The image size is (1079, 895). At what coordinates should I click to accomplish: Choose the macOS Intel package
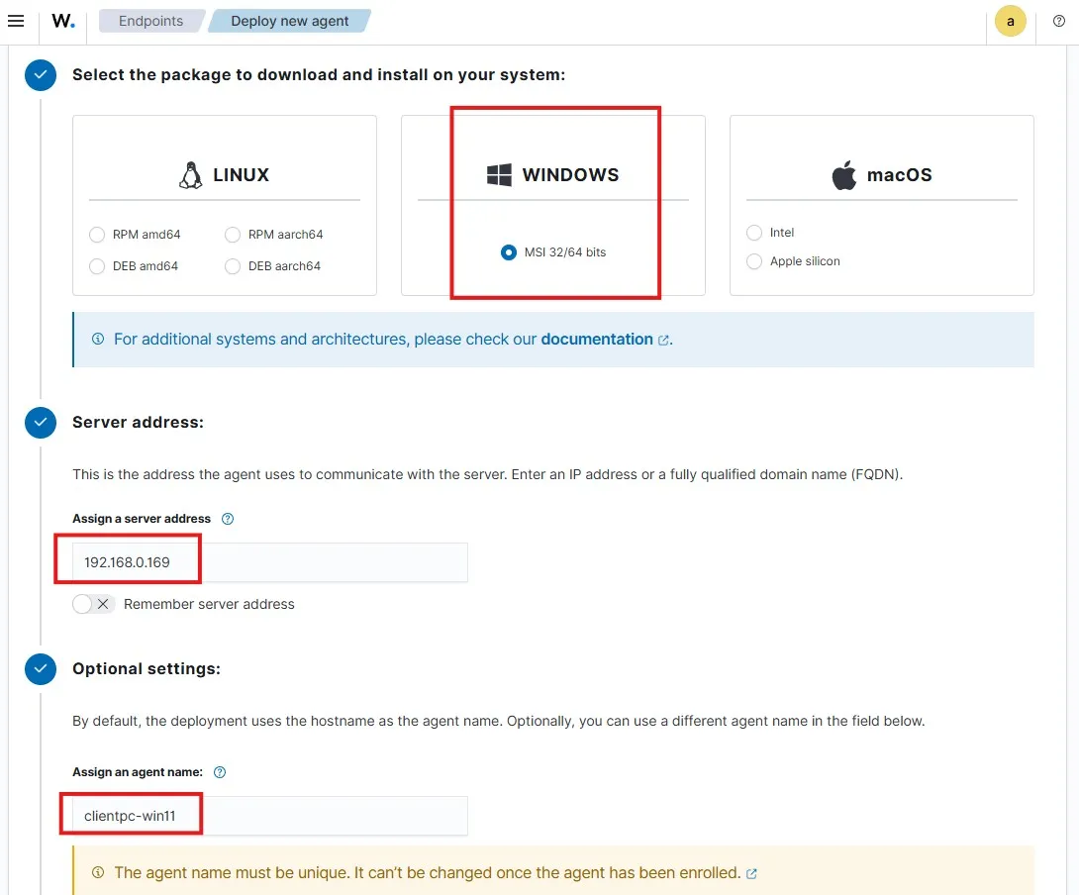point(754,233)
